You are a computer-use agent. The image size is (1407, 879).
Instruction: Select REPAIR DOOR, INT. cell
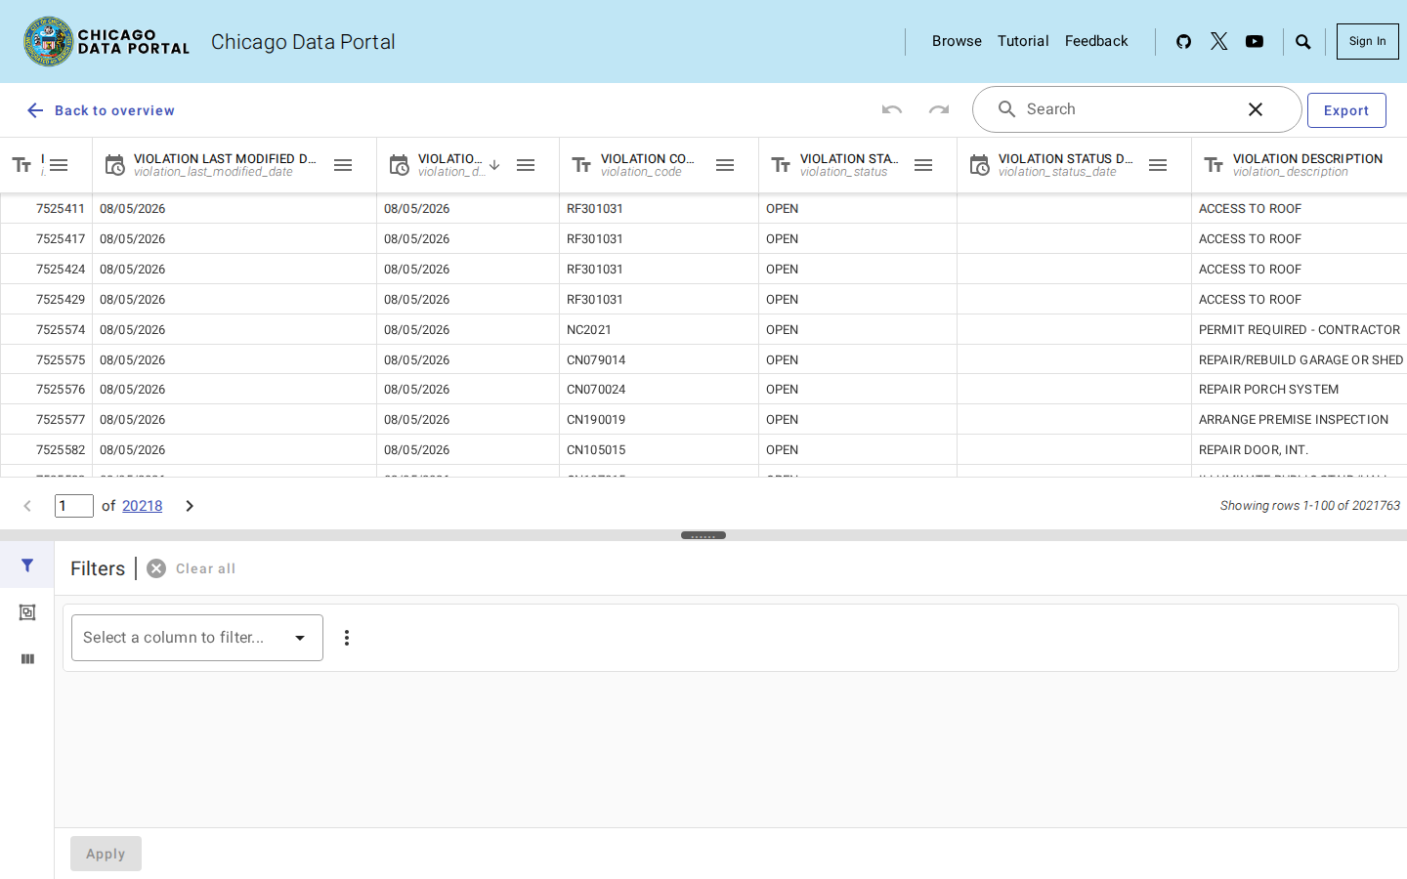click(1300, 449)
